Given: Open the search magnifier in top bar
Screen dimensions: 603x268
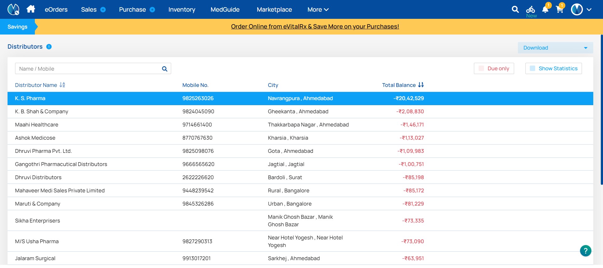Looking at the screenshot, I should (x=515, y=9).
